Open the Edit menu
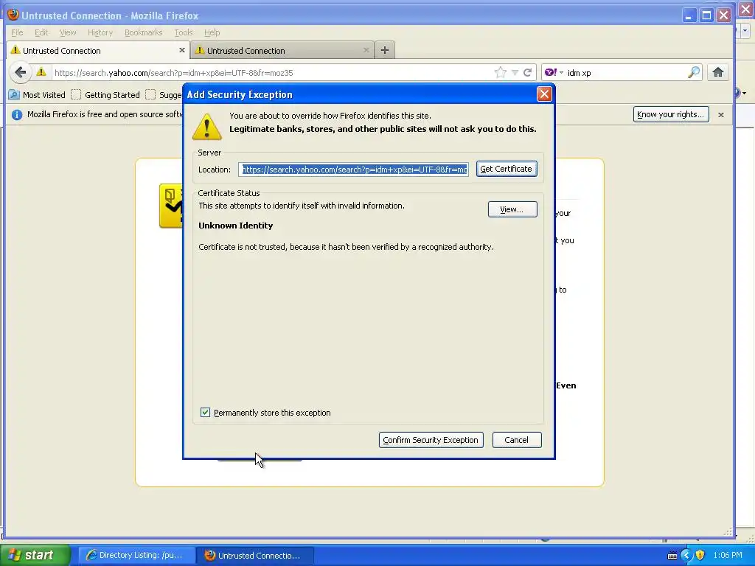 [41, 32]
